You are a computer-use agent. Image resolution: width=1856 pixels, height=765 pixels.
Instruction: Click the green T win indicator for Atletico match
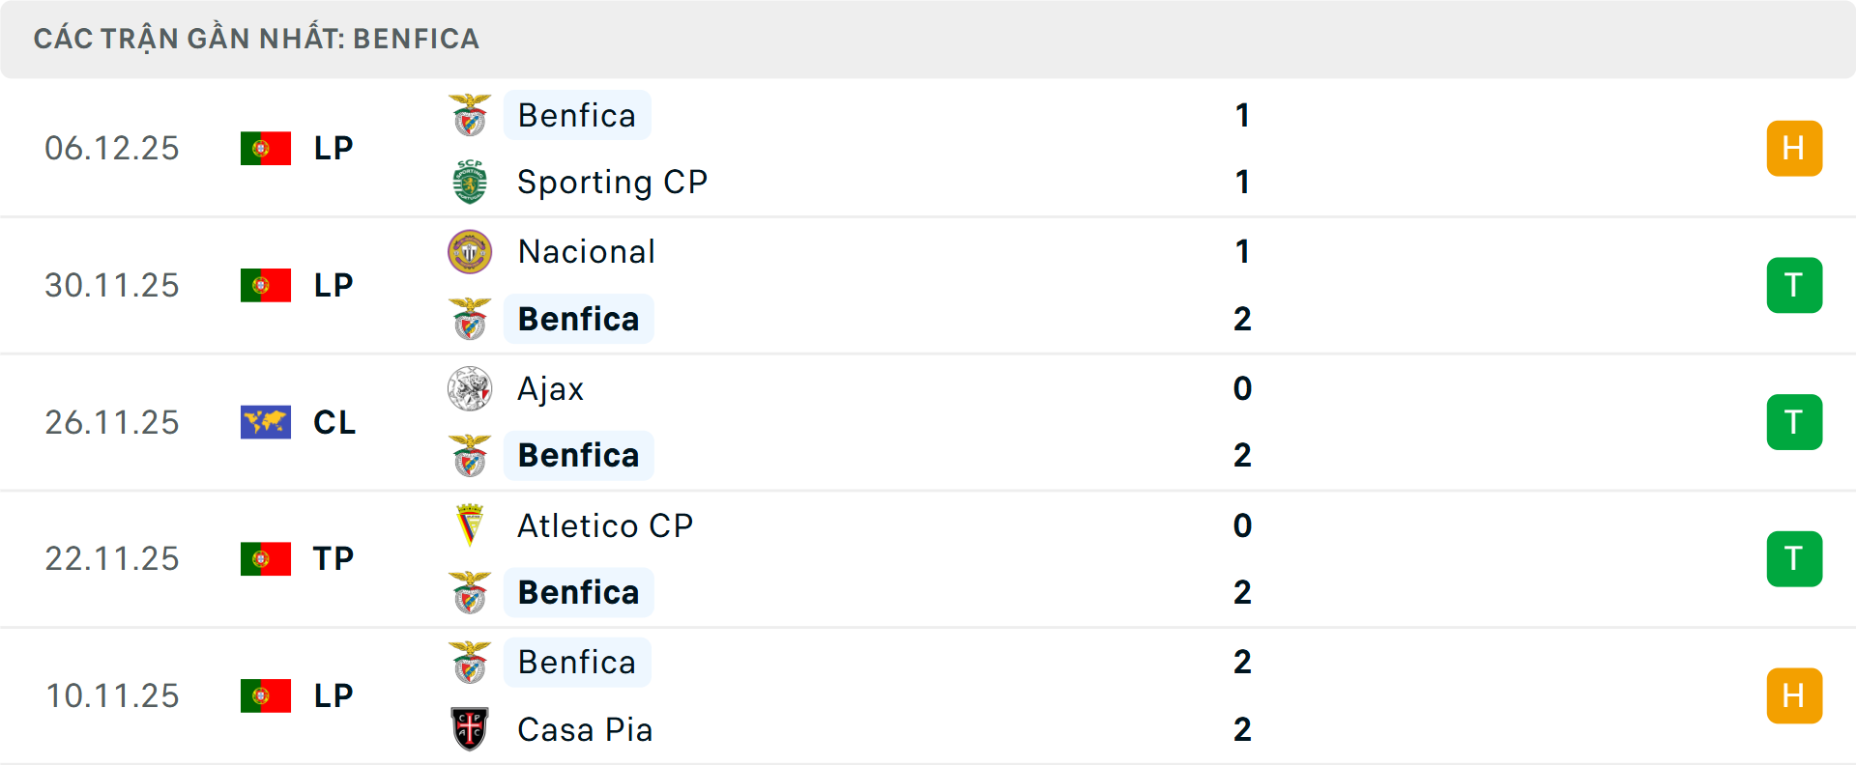tap(1795, 558)
